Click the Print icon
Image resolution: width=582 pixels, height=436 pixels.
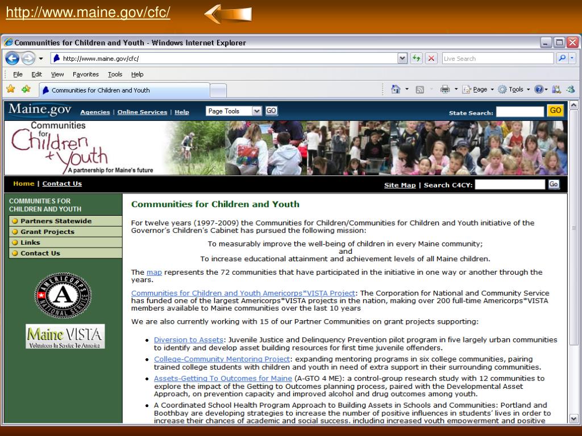tap(444, 89)
